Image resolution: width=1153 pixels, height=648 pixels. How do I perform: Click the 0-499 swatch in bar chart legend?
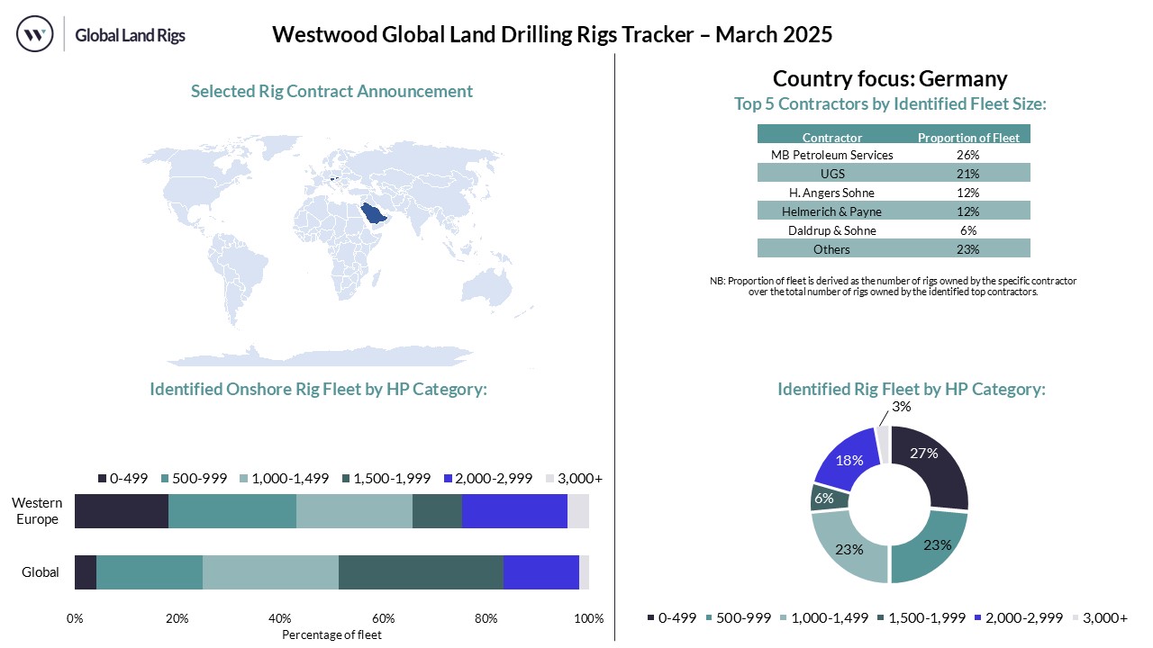(x=102, y=478)
